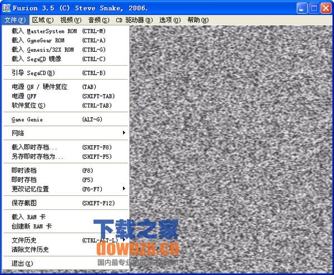Choose 创建新 RAM 卡
334x275 pixels.
tap(66, 226)
